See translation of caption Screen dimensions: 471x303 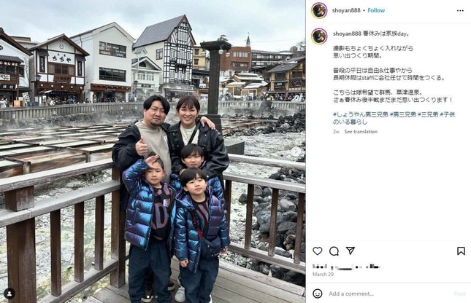[361, 132]
